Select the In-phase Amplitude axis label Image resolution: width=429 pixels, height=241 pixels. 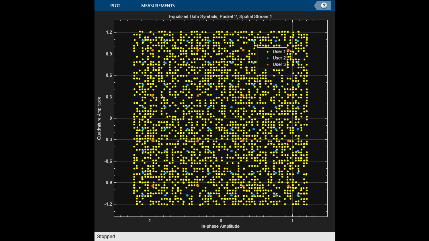click(220, 226)
